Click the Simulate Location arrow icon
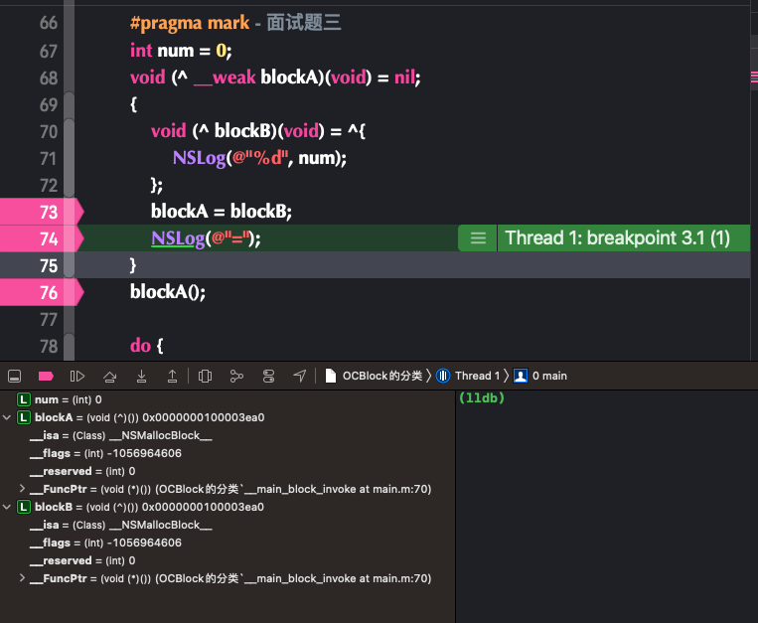 (300, 376)
